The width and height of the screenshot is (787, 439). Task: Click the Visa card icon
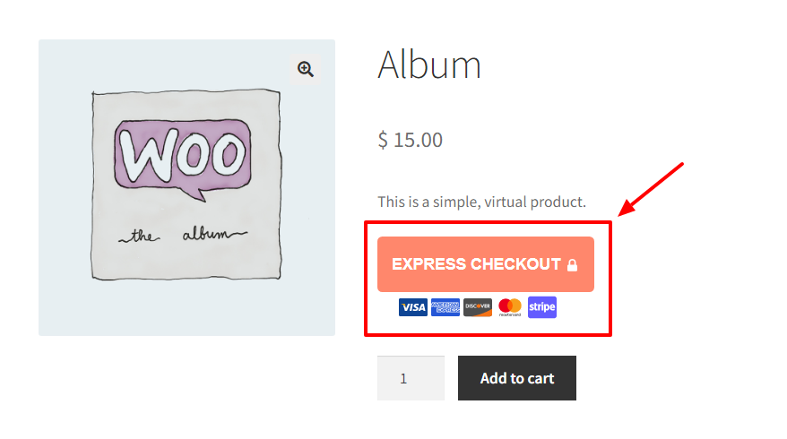click(413, 307)
